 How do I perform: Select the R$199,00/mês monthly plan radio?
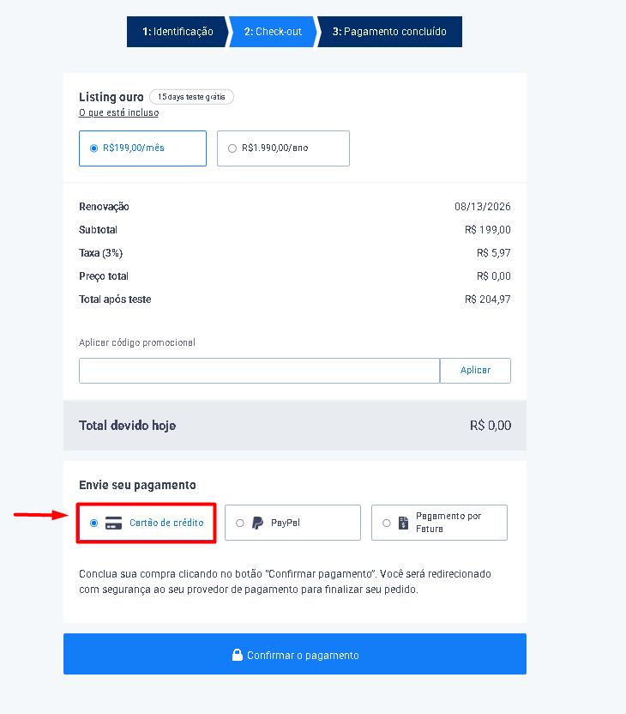(x=93, y=148)
